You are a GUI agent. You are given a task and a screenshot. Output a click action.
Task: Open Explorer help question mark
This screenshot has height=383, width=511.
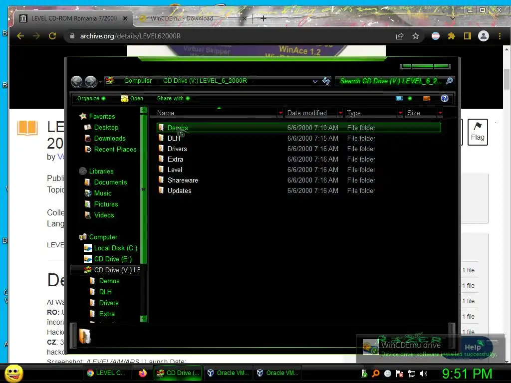pyautogui.click(x=445, y=98)
